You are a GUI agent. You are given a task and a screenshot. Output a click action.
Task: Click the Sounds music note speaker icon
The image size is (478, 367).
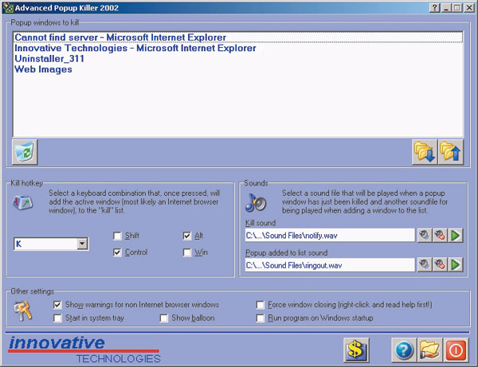[256, 203]
